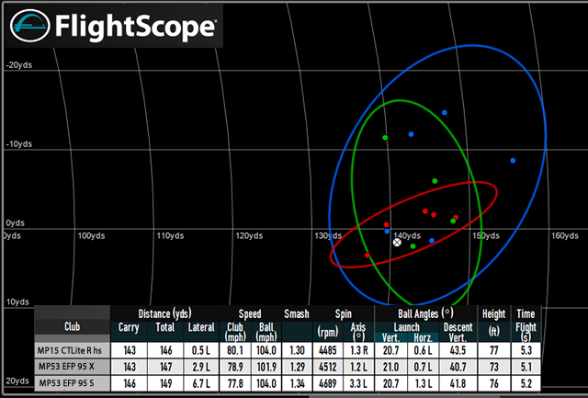Click the 4512 spin value
Viewport: 588px width, 398px height.
pyautogui.click(x=328, y=367)
